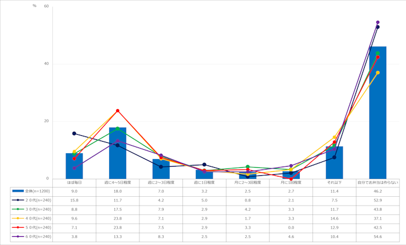Click the 20代(n=240) navy line legend marker

pyautogui.click(x=17, y=200)
